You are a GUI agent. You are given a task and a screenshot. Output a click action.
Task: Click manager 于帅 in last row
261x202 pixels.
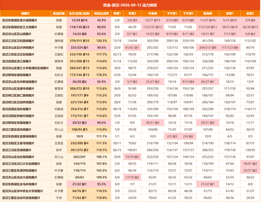coord(59,198)
